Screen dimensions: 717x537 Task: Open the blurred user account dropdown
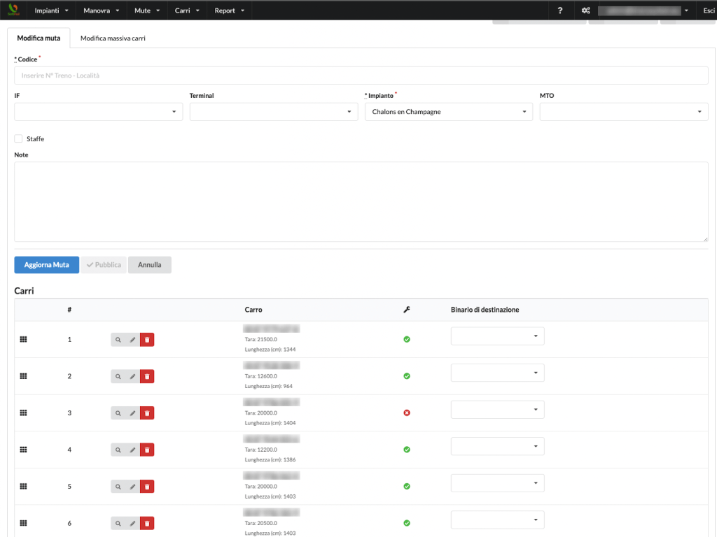pos(643,10)
